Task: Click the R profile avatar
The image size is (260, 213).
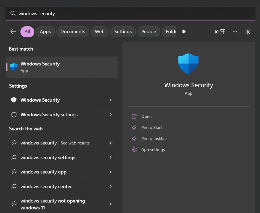Action: tap(248, 32)
